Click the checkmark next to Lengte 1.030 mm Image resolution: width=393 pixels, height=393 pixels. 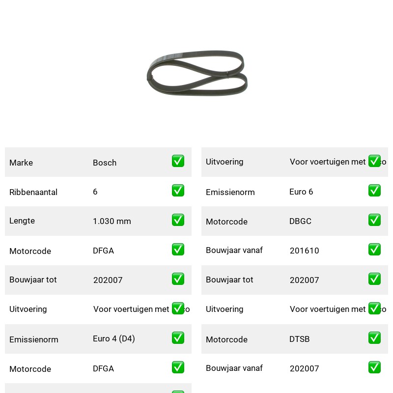tap(178, 220)
